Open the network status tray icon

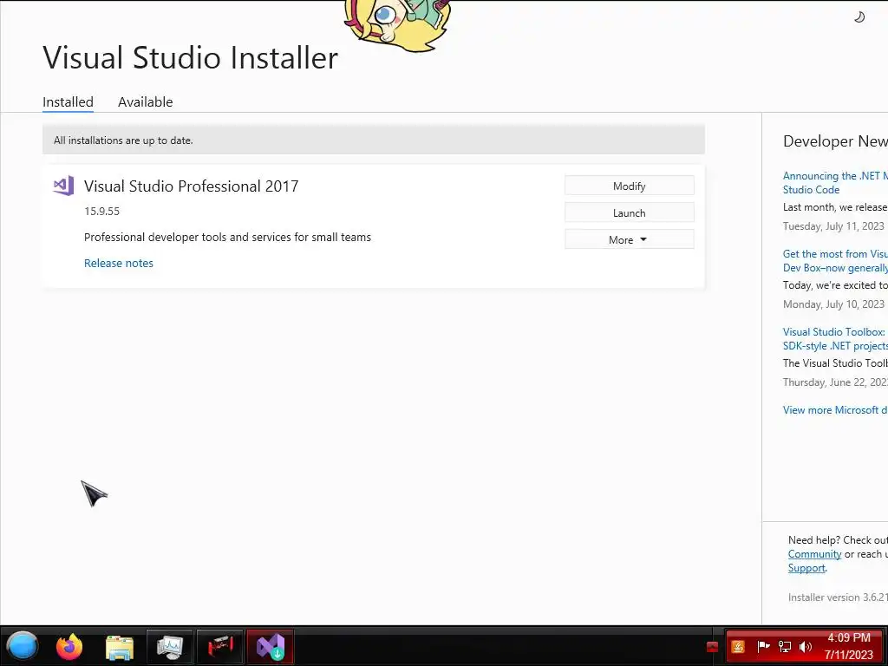784,647
